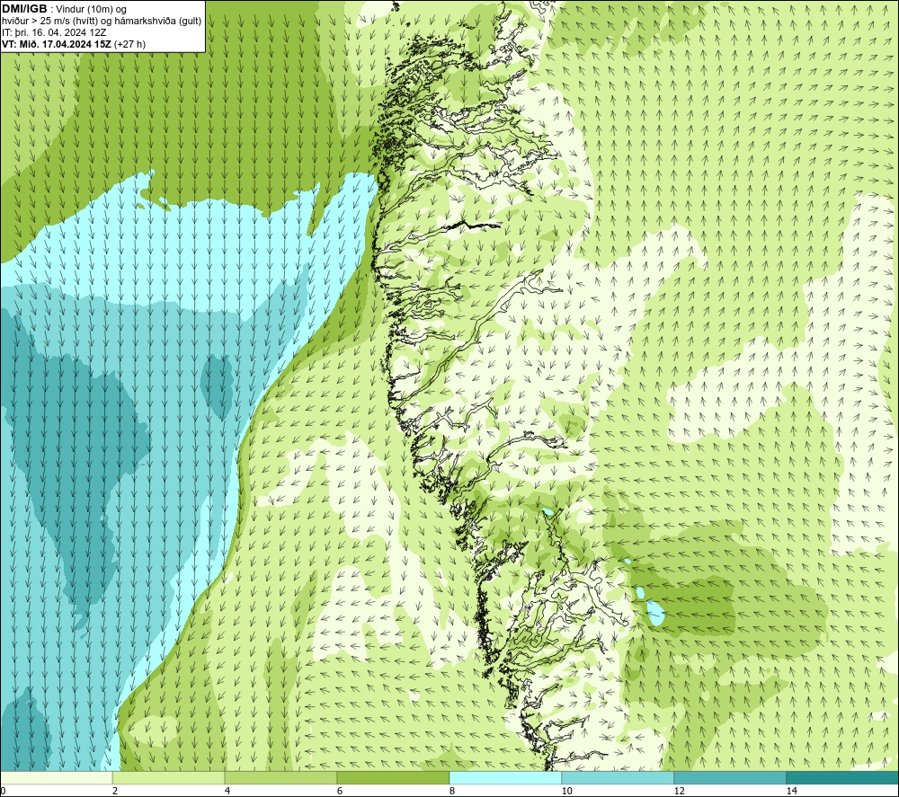Screen dimensions: 899x797
Task: Click the 'IT: þri. 16. 04. 2024 12Z' line
Action: point(54,32)
